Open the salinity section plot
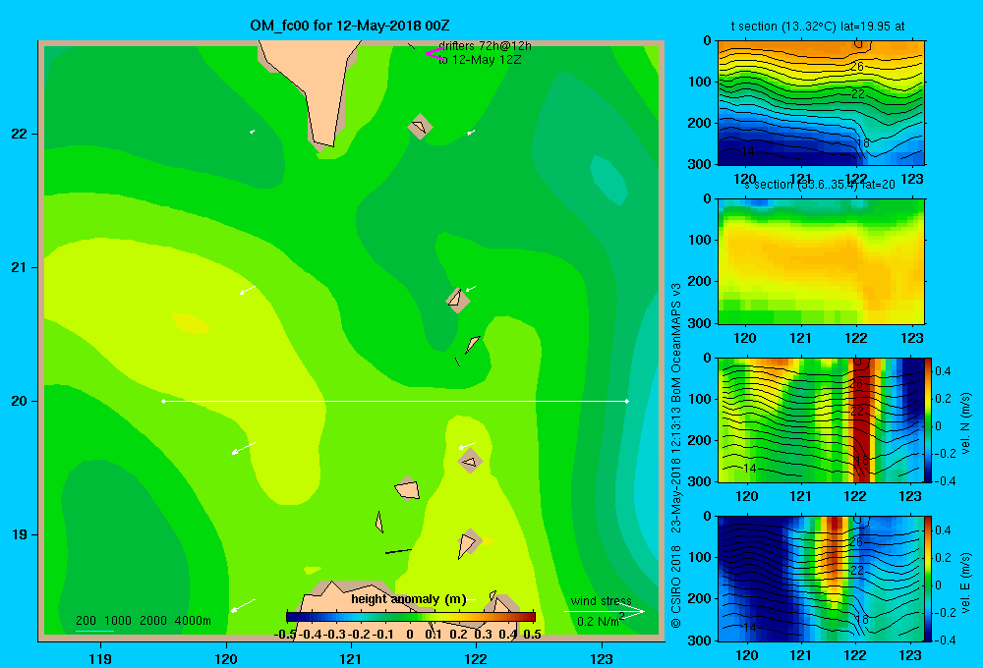Viewport: 983px width, 668px height. point(821,261)
